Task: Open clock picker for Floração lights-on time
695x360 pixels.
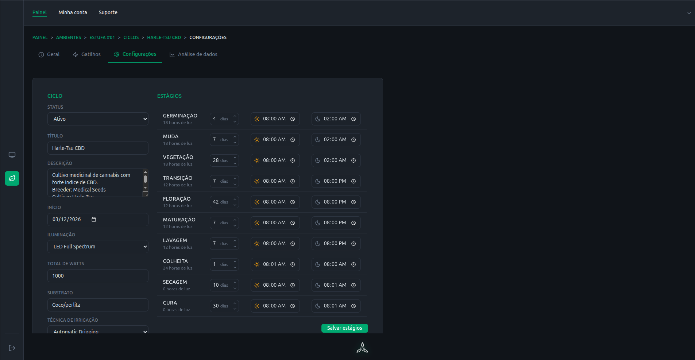Action: pyautogui.click(x=293, y=202)
